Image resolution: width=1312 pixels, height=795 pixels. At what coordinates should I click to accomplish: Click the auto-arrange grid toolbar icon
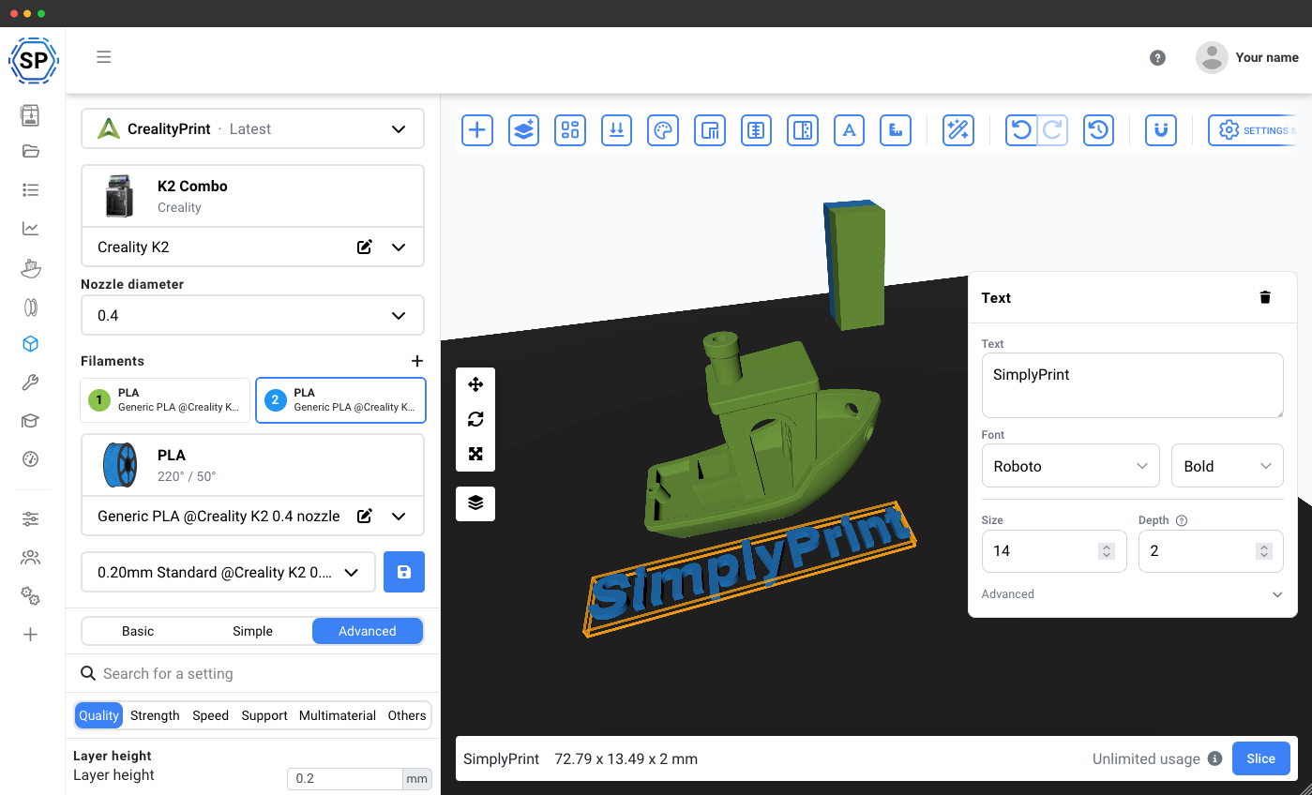570,130
